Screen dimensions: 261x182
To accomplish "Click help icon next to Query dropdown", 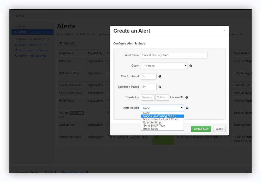I will pos(191,66).
